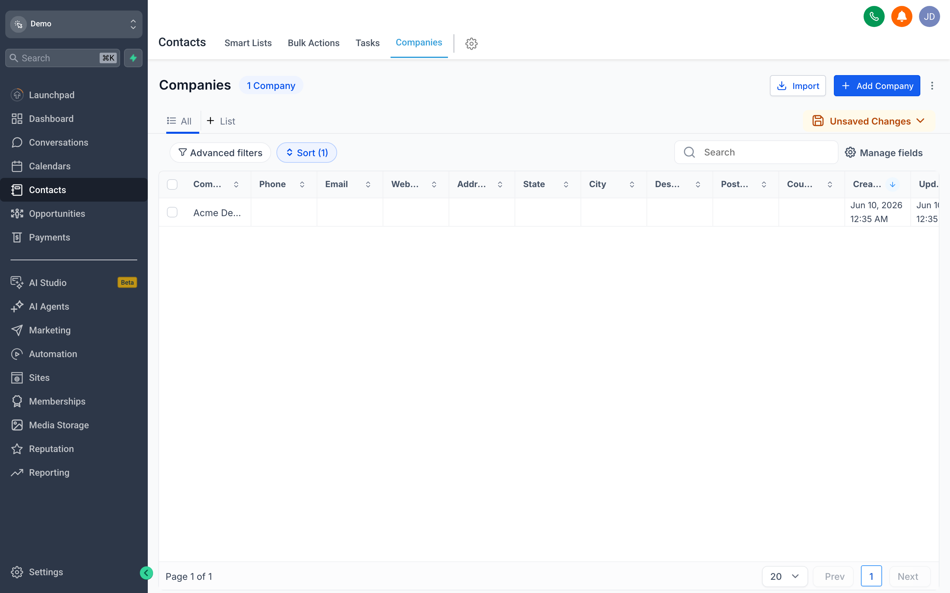Switch to the Smart Lists tab
This screenshot has height=593, width=950.
coord(248,43)
